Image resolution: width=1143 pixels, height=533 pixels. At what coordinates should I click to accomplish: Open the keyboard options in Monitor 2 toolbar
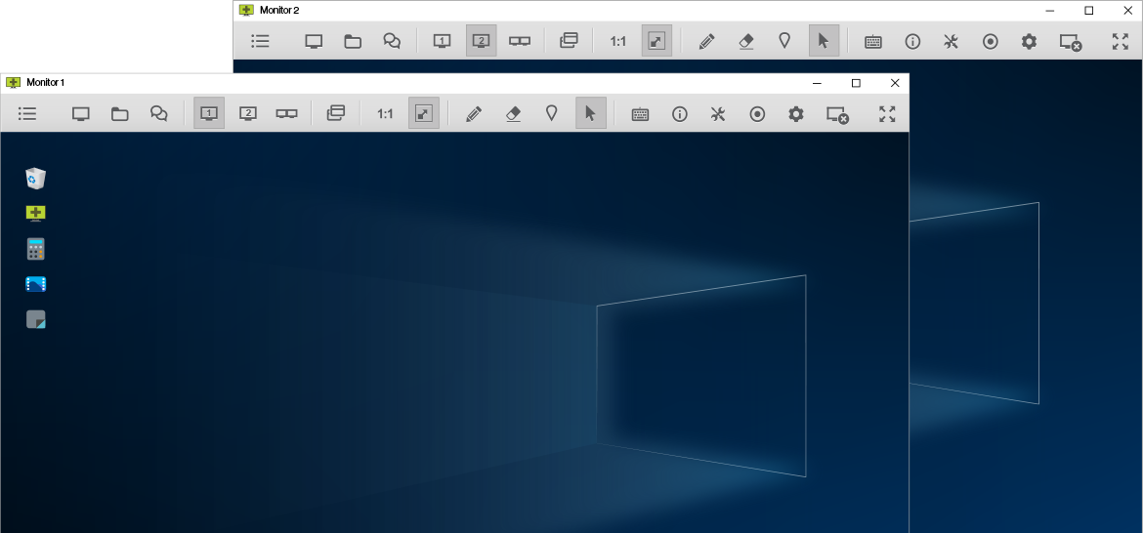click(x=873, y=42)
